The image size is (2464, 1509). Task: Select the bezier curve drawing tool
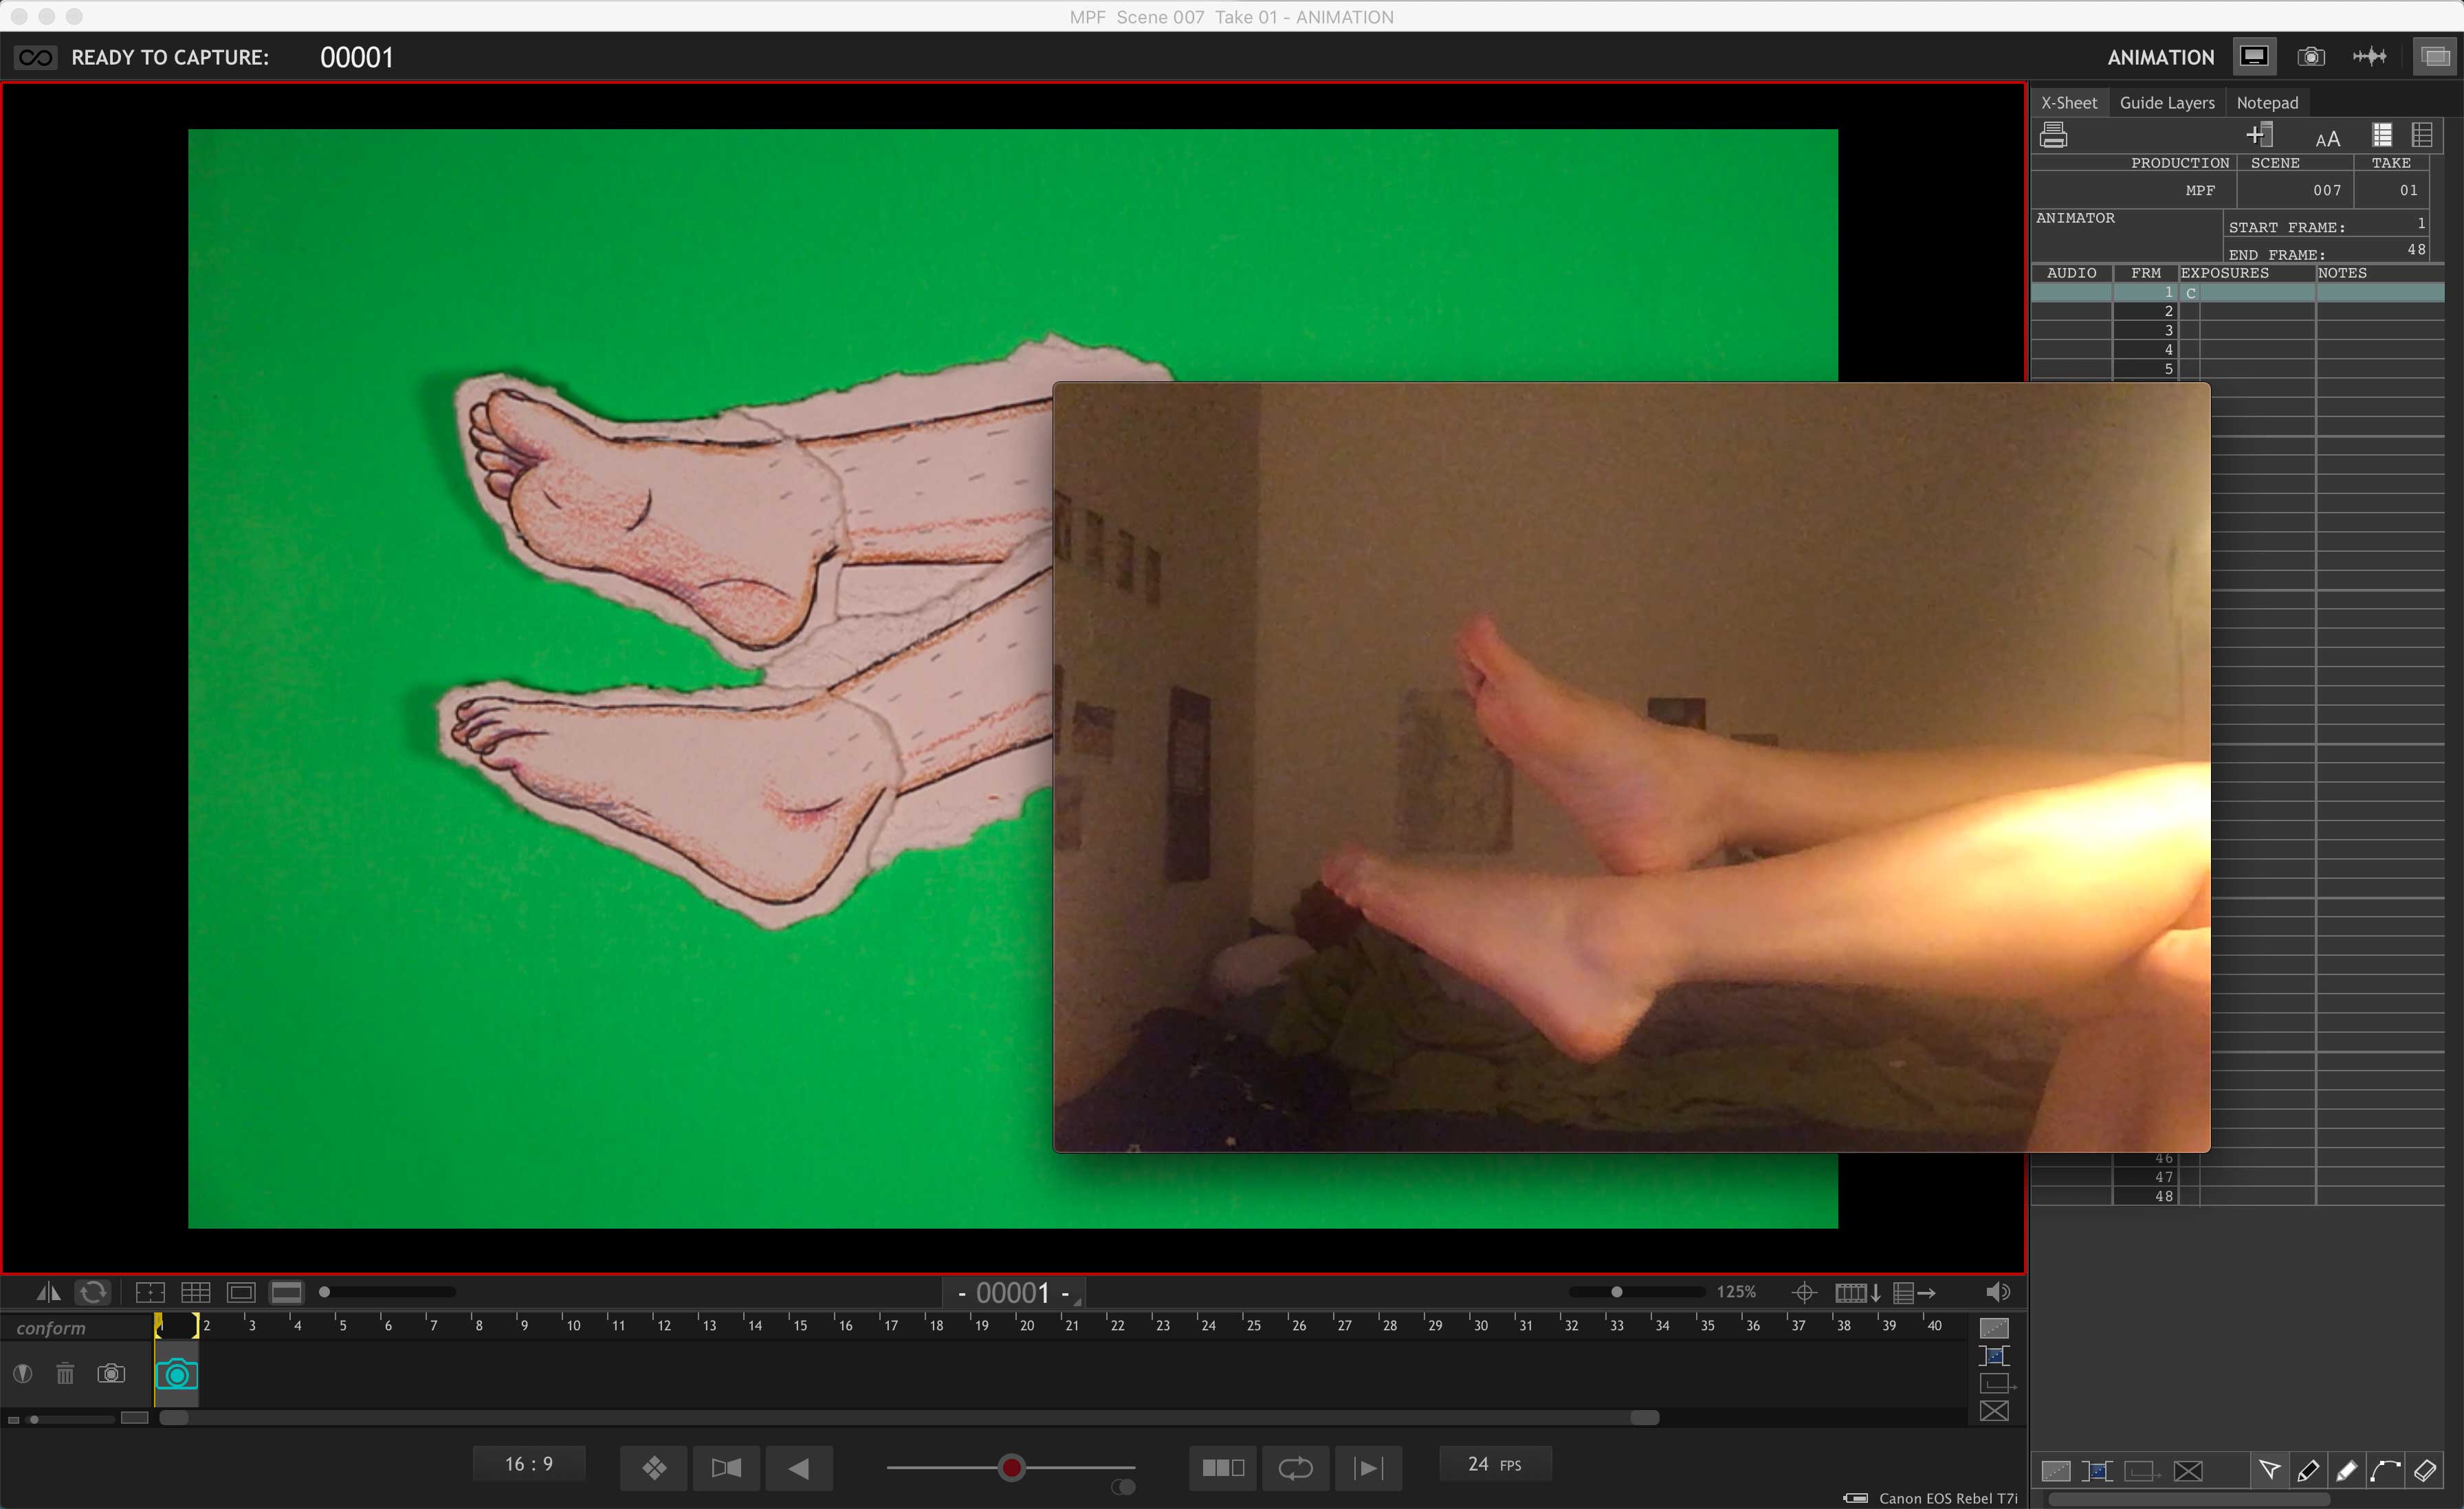2385,1470
